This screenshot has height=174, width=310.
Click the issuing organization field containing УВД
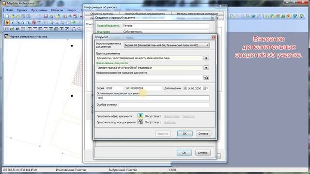153,98
